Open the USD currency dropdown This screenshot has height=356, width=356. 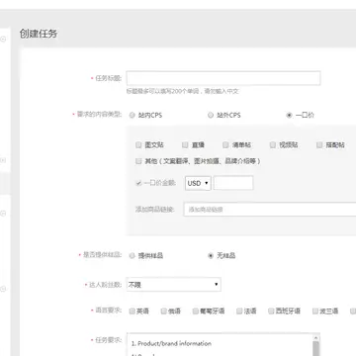(x=198, y=183)
